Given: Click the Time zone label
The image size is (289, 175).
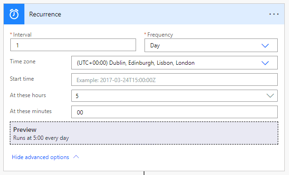Looking at the screenshot, I should click(x=23, y=61).
